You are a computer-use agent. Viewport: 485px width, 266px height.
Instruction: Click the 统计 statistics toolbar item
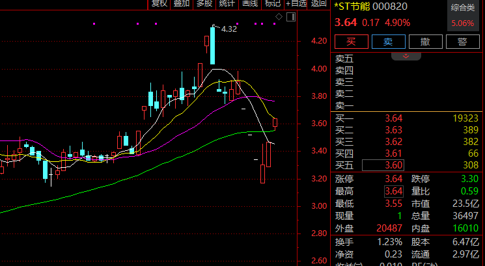coord(227,4)
